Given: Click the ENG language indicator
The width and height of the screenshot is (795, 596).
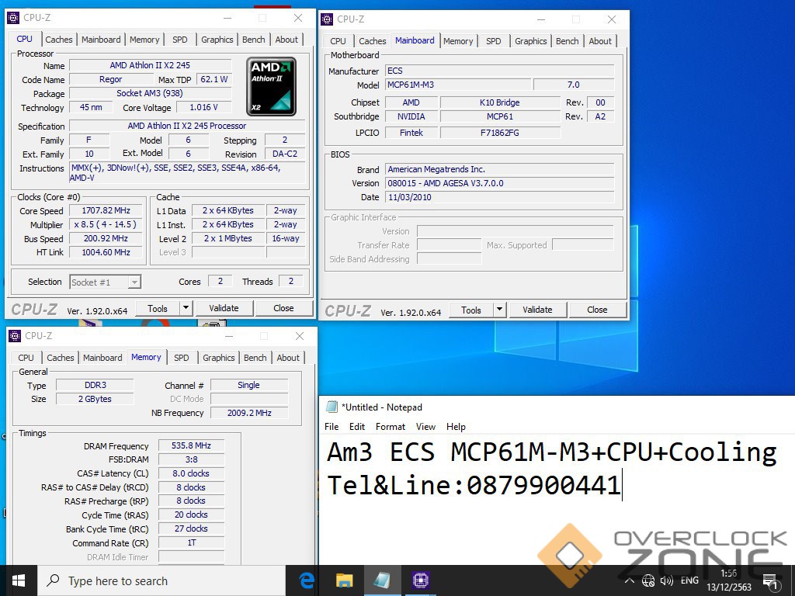Looking at the screenshot, I should [689, 580].
